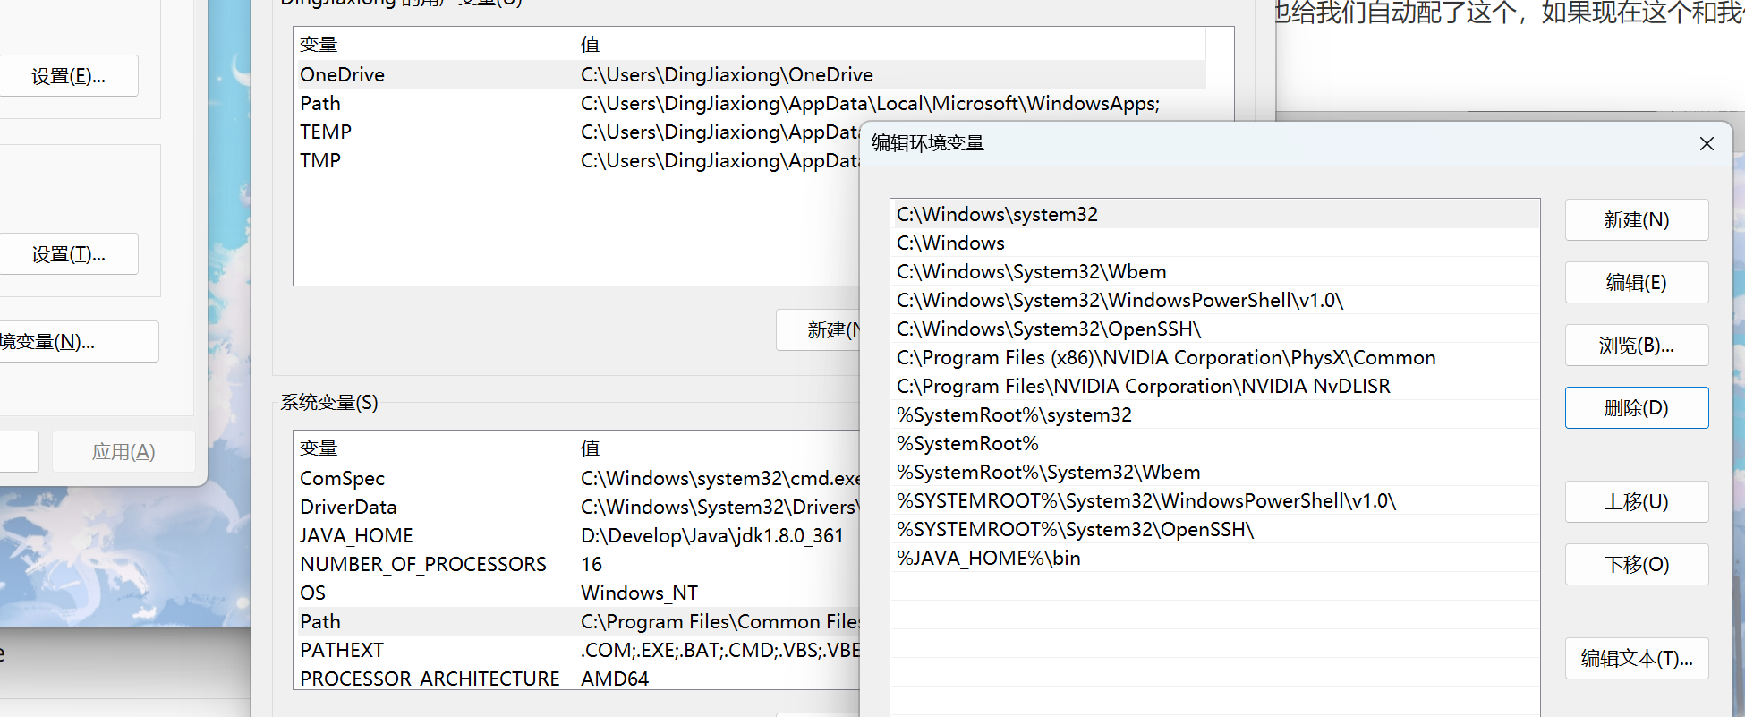Close the 编辑环境变量 dialog
The image size is (1745, 717).
click(x=1707, y=143)
